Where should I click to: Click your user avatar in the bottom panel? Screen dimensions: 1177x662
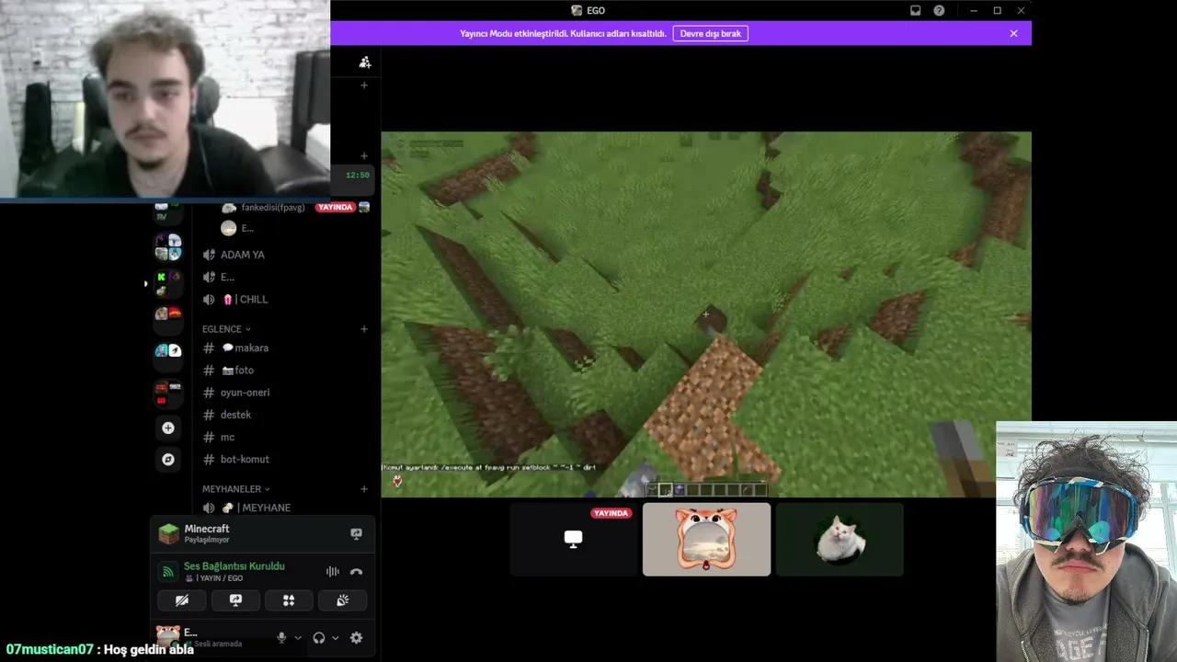pos(167,634)
